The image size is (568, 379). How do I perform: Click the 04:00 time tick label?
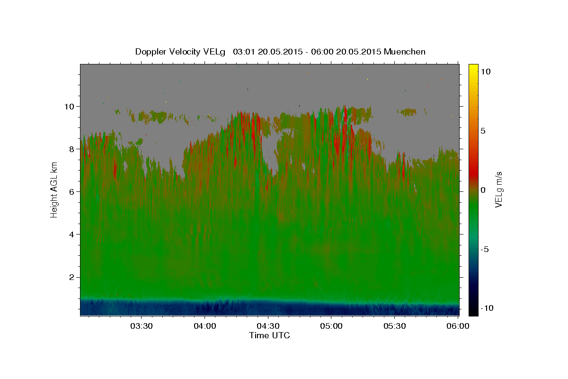point(205,326)
